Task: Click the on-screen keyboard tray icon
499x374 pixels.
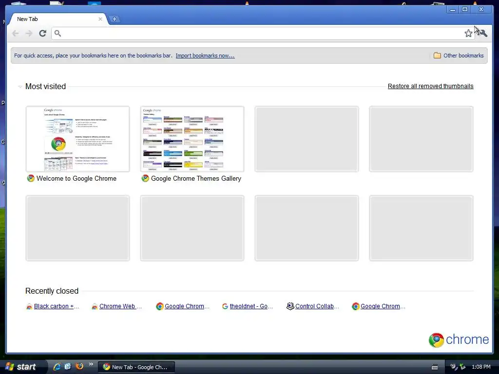Action: 435,367
